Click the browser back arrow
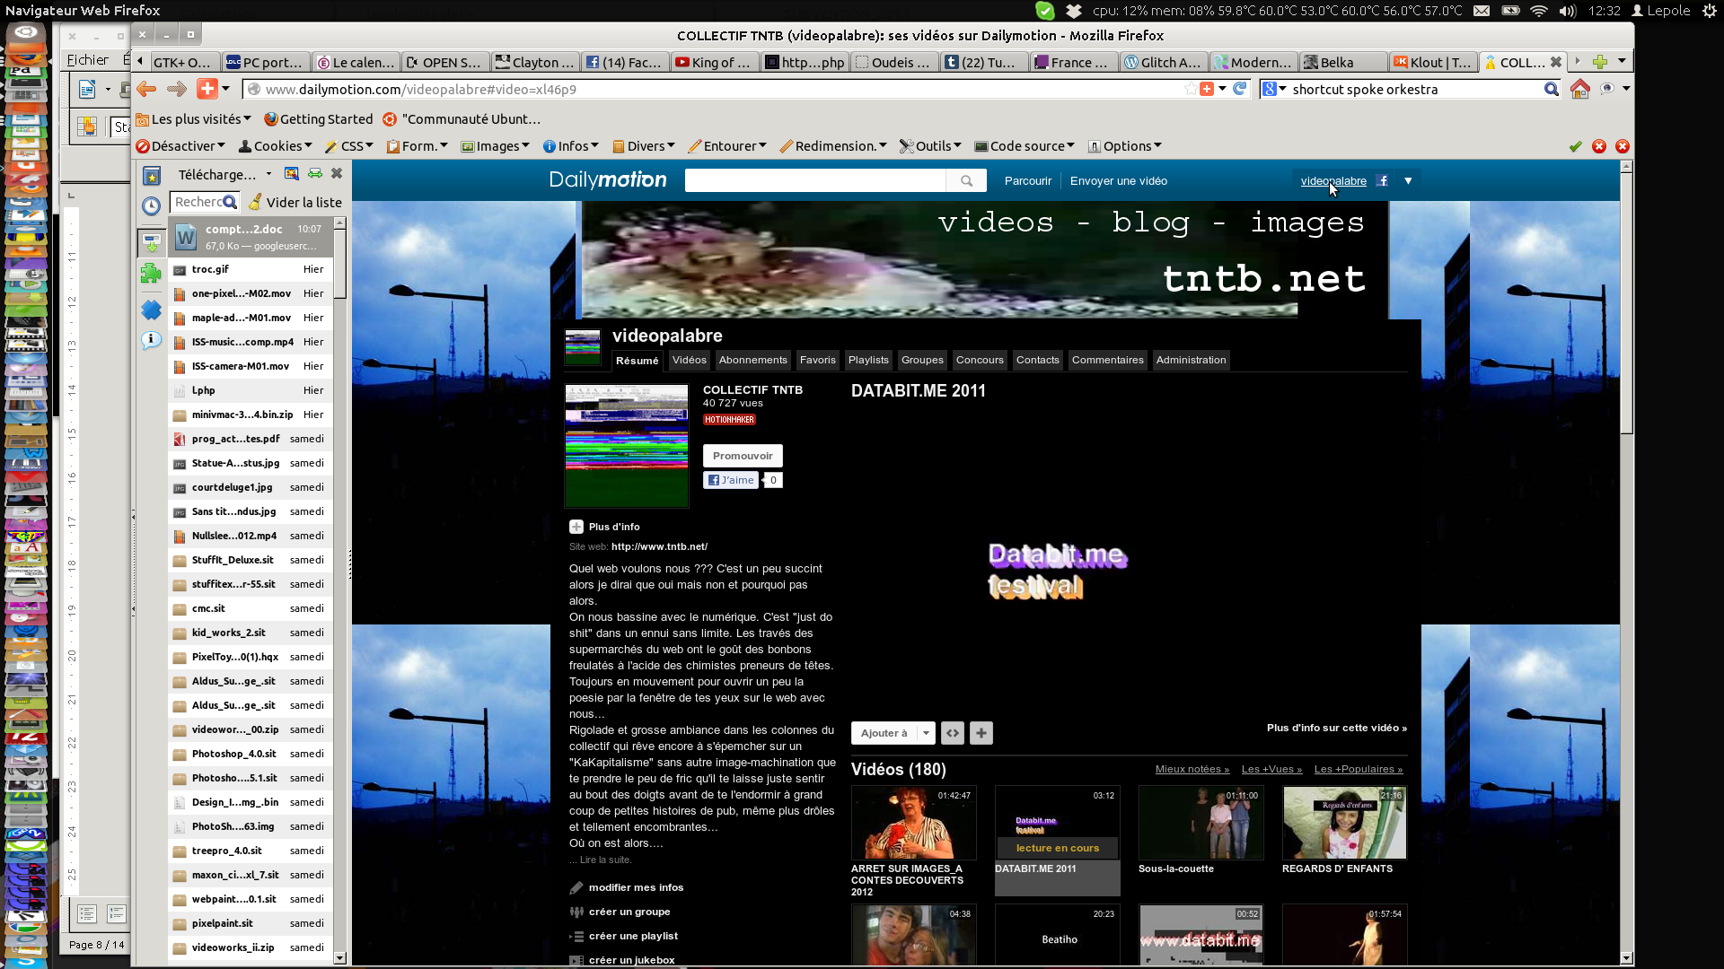Image resolution: width=1724 pixels, height=969 pixels. point(146,89)
